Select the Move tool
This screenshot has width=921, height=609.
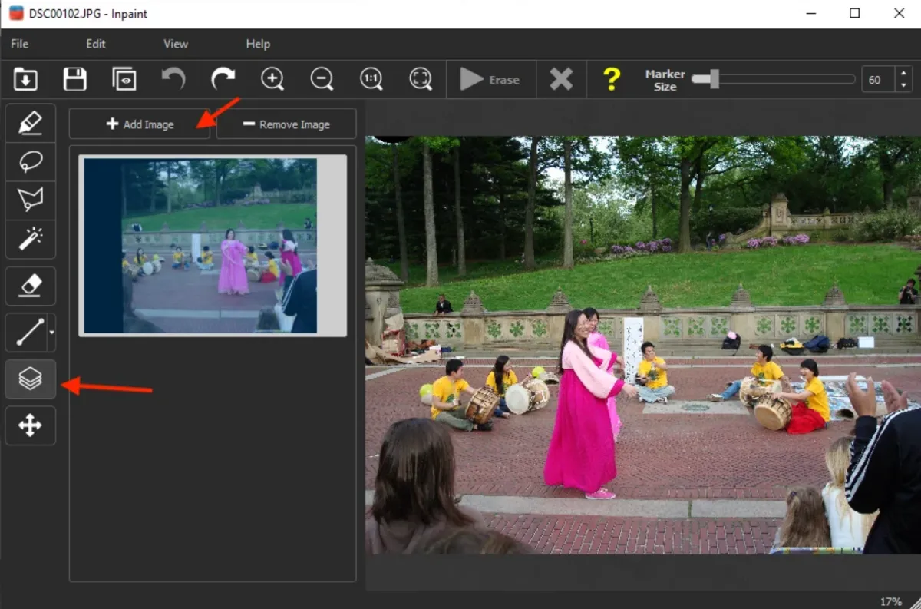30,425
